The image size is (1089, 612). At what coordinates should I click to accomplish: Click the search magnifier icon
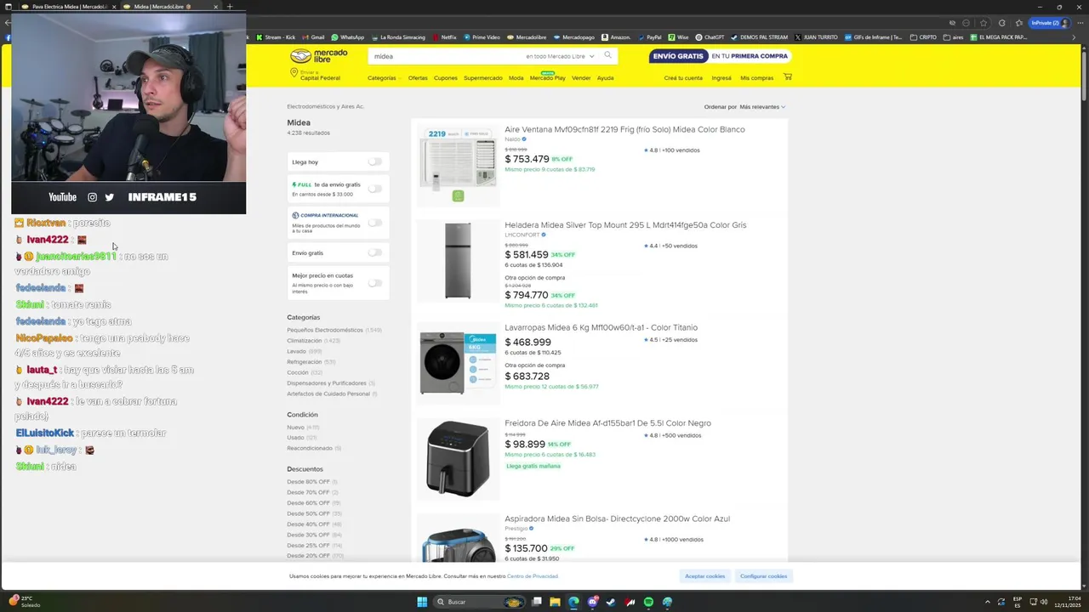(607, 55)
